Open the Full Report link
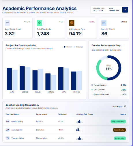The height and width of the screenshot is (146, 133). pyautogui.click(x=118, y=106)
